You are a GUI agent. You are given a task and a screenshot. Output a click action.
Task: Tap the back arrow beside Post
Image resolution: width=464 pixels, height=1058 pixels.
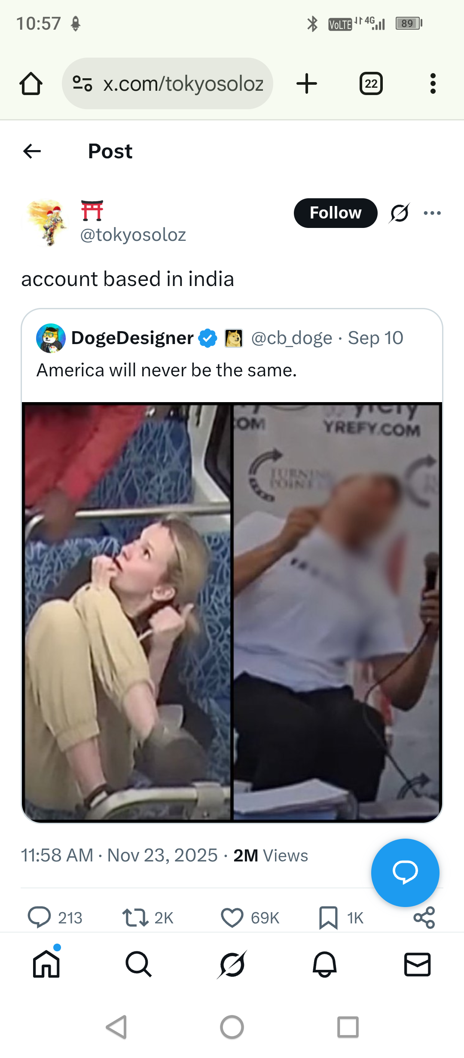point(32,151)
